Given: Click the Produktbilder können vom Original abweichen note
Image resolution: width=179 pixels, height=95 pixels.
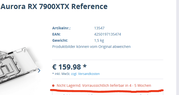Looking at the screenshot, I should [x=91, y=47].
